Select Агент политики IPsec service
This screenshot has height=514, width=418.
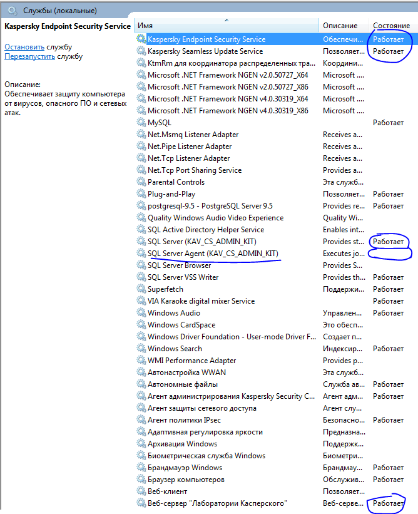pyautogui.click(x=184, y=420)
